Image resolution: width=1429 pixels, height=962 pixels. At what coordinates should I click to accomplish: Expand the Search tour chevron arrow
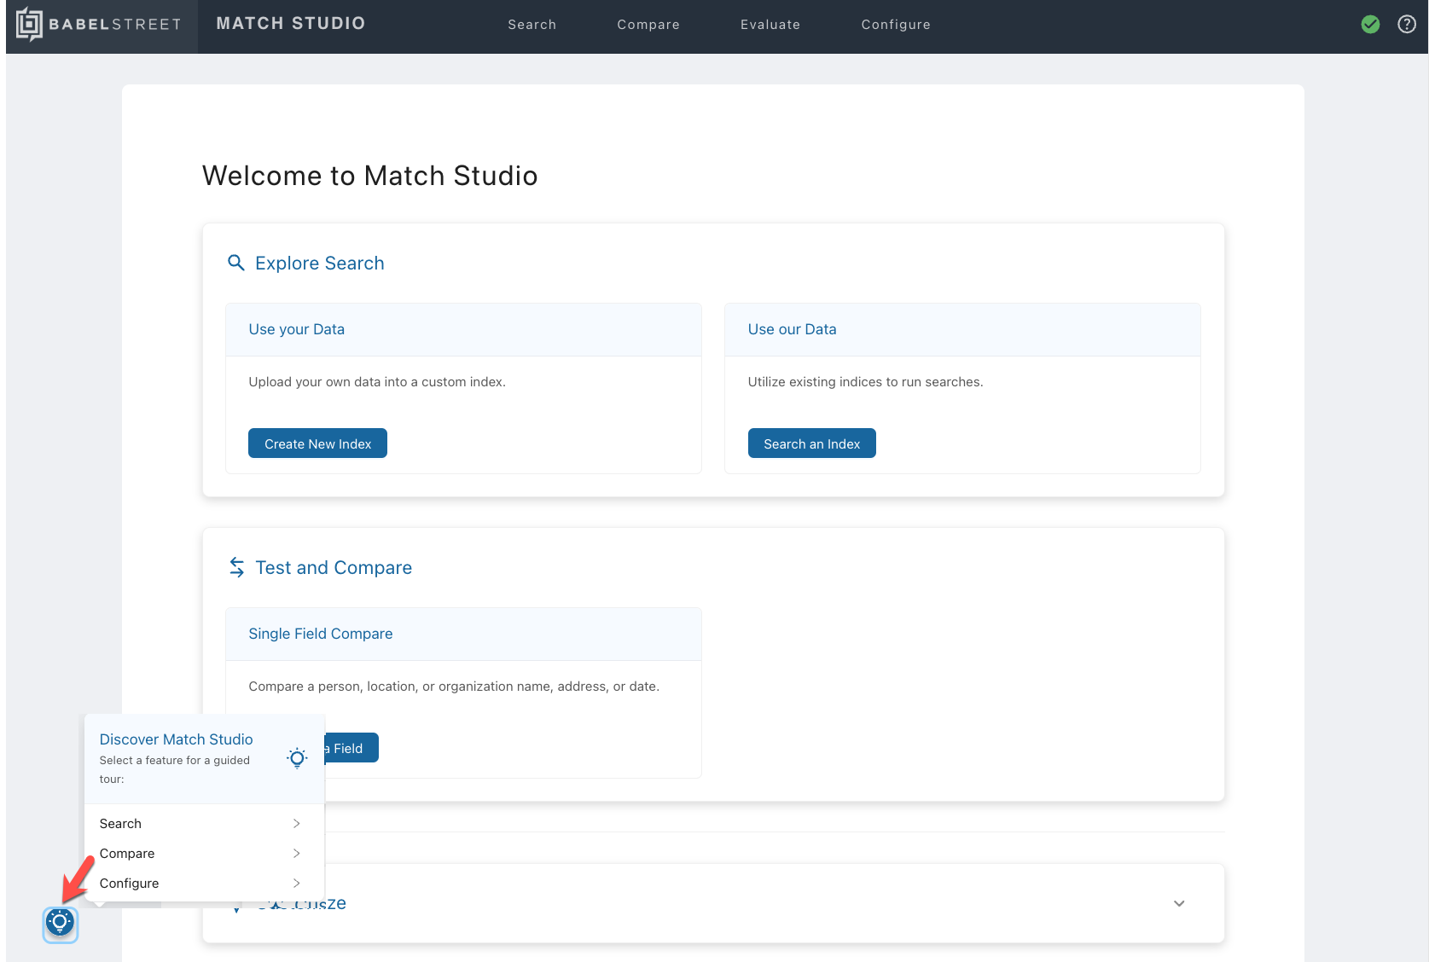297,824
